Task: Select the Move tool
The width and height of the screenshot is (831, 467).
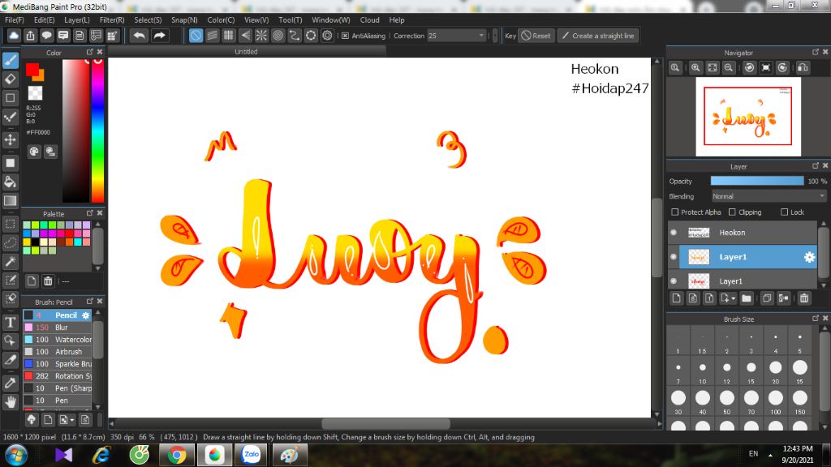Action: click(x=10, y=139)
